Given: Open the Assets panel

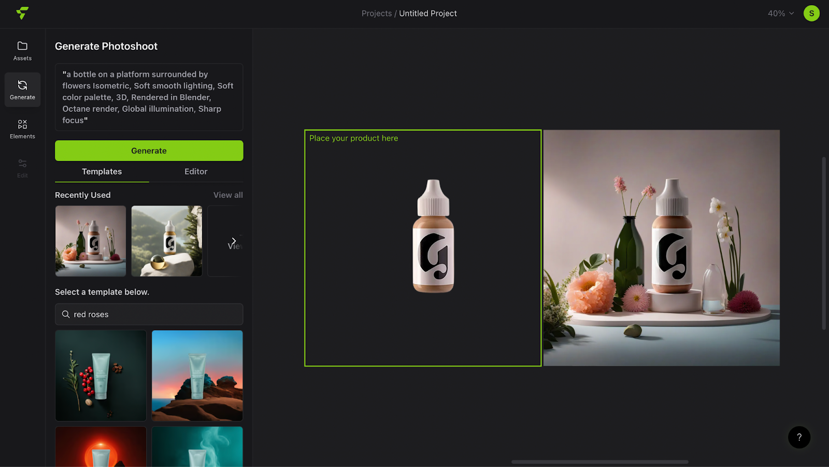Looking at the screenshot, I should (22, 51).
